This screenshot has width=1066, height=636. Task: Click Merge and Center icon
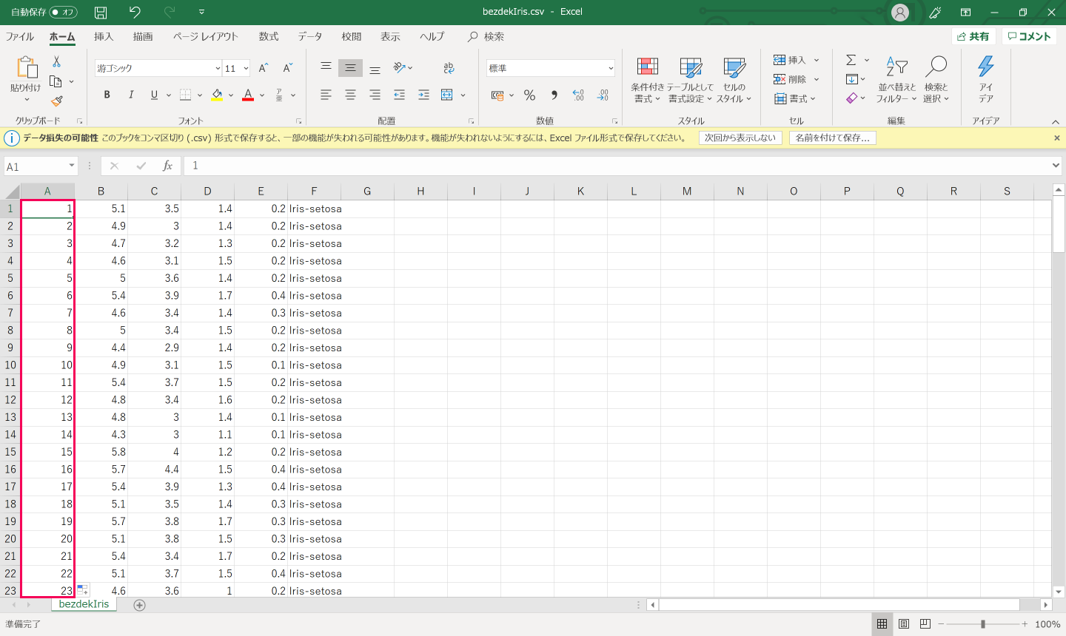[x=446, y=95]
